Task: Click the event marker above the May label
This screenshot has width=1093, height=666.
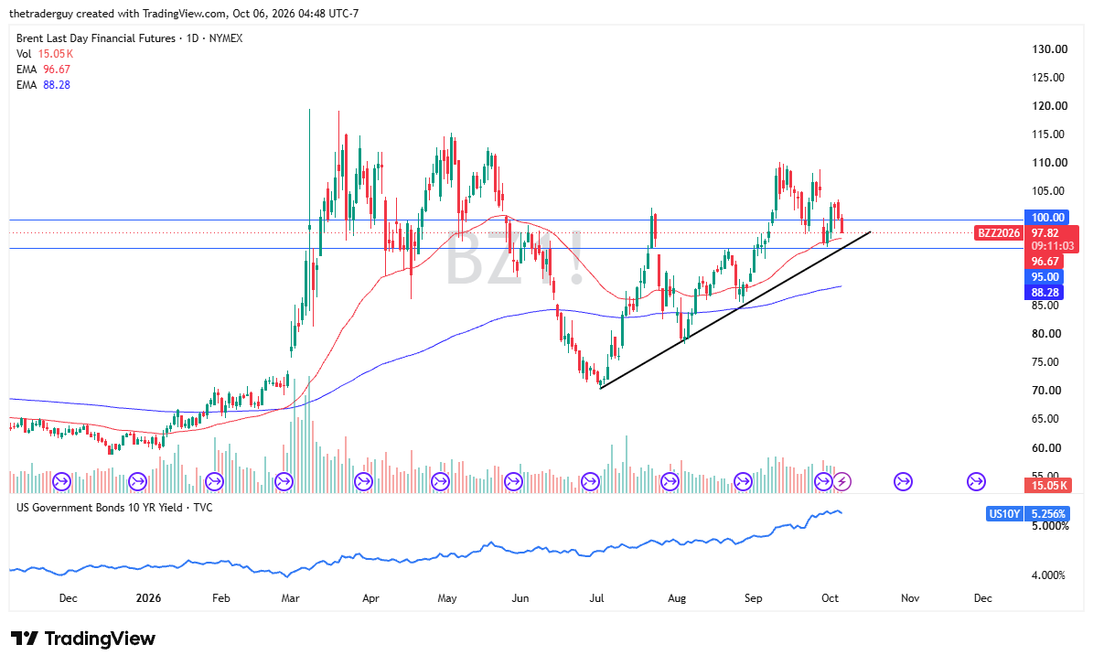Action: click(x=441, y=481)
